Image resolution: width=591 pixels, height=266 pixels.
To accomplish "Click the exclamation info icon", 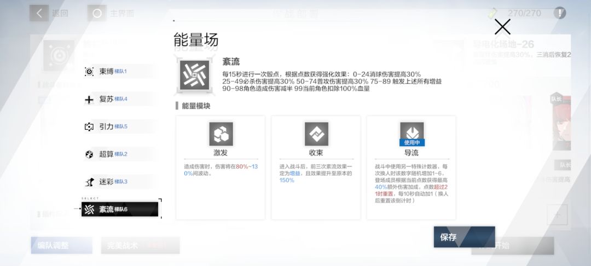I will tap(560, 13).
